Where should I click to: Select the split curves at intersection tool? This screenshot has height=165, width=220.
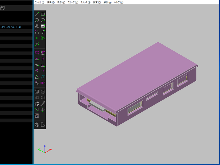click(37, 44)
